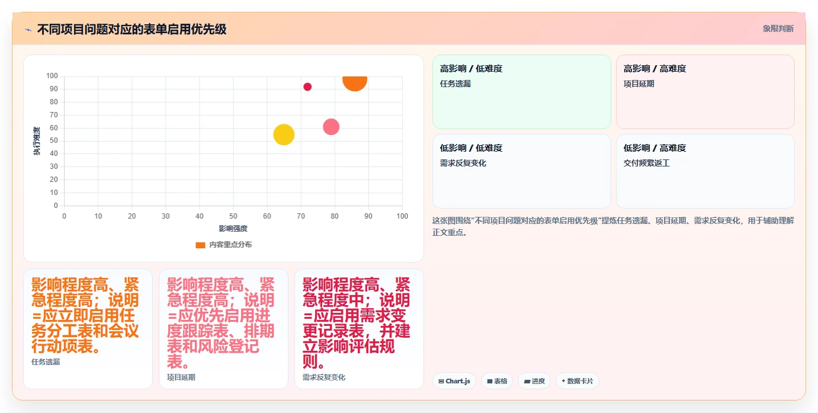Viewport: 818px width, 413px height.
Task: Open the orange data card about 任务分工表
Action: [x=88, y=329]
